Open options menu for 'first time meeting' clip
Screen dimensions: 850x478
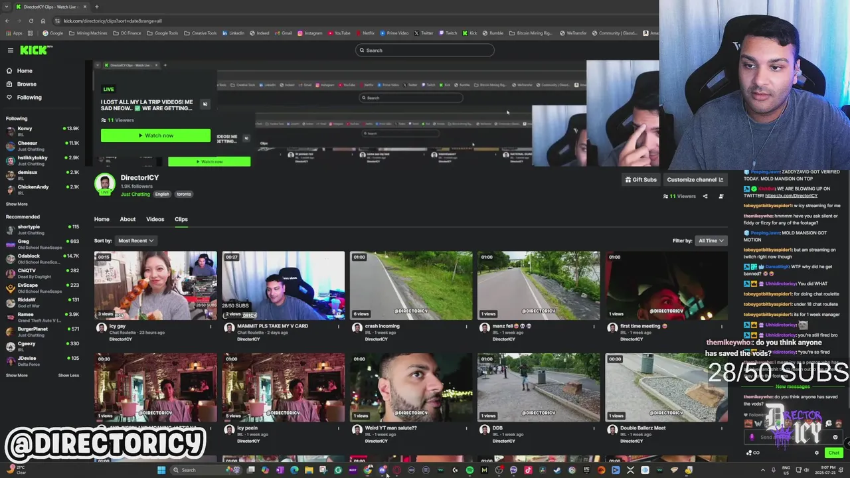pos(721,326)
